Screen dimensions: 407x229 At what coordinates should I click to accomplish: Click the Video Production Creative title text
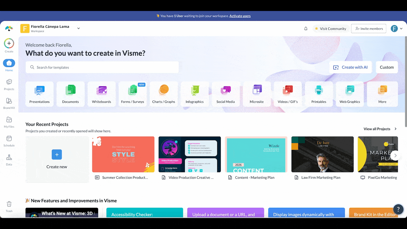(191, 177)
